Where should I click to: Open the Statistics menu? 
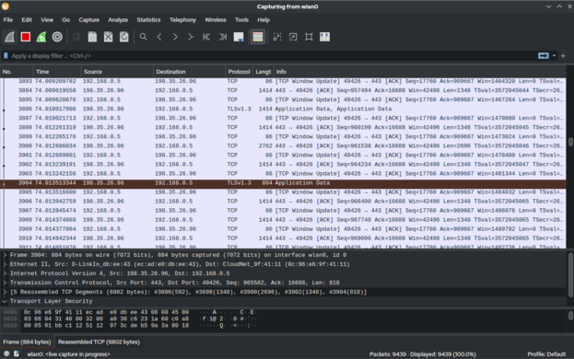(148, 19)
